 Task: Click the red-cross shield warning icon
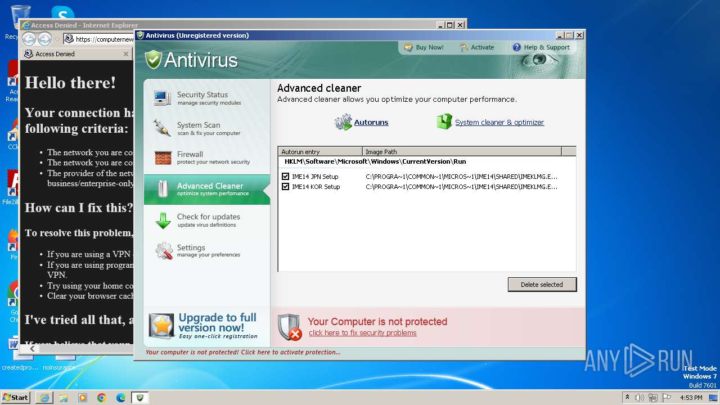point(290,327)
